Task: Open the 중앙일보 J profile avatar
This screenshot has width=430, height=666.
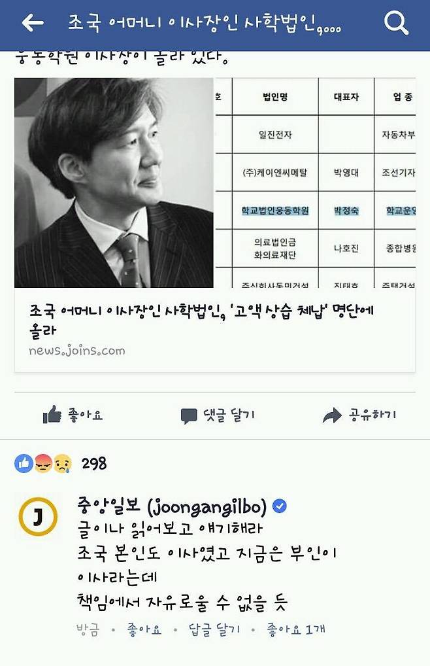Action: pos(38,516)
